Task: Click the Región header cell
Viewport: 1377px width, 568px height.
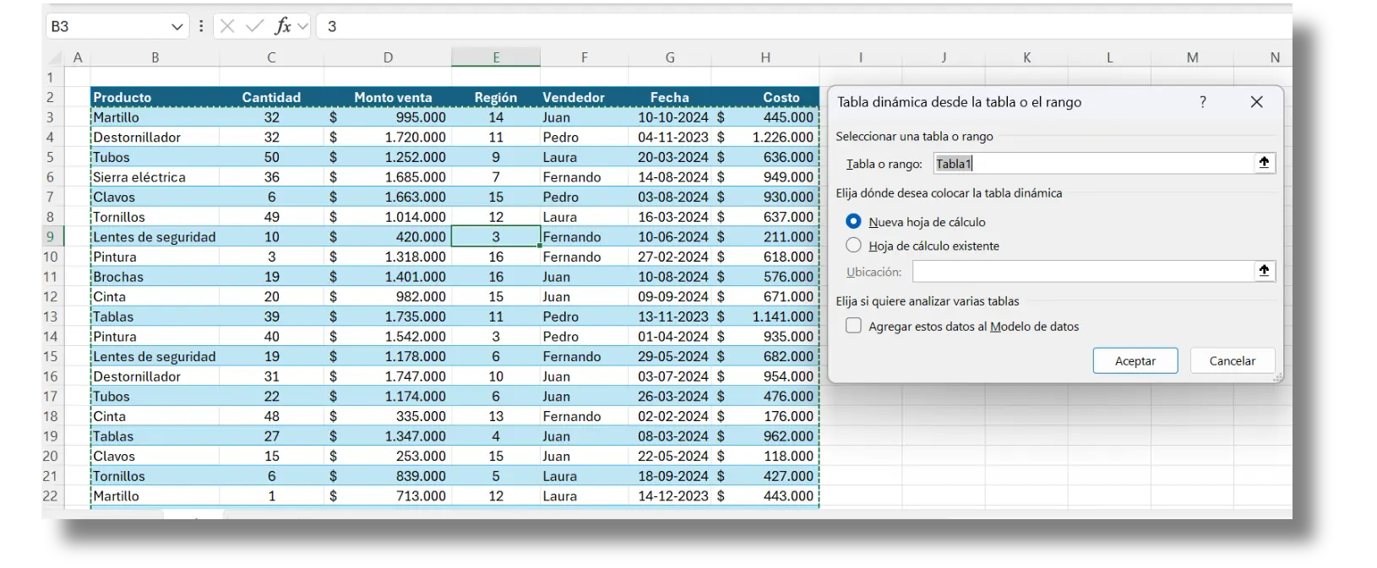Action: [x=496, y=97]
